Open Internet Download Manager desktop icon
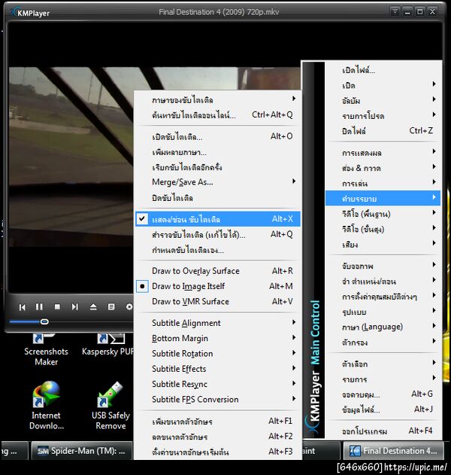Screen dimensions: 451x475 click(47, 405)
